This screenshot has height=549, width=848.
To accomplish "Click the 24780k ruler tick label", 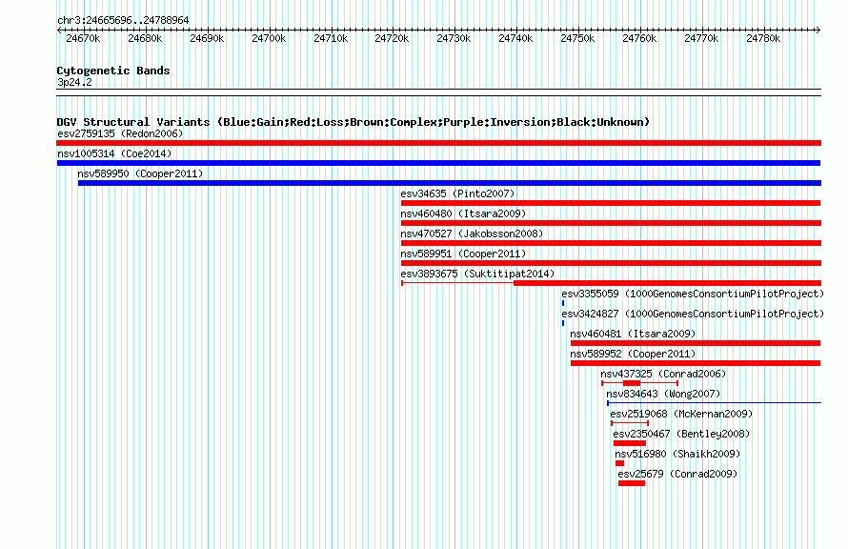I will coord(763,38).
